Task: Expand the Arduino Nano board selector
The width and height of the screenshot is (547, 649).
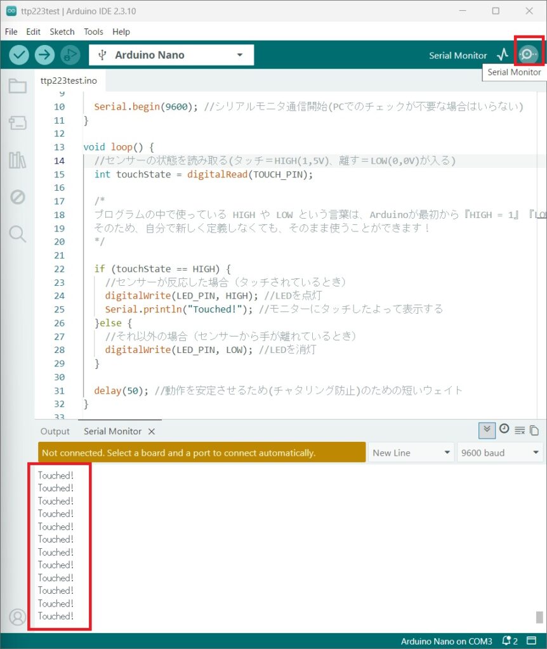Action: click(171, 55)
